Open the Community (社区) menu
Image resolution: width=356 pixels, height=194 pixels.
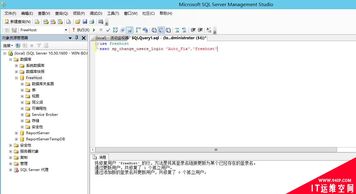pos(149,13)
